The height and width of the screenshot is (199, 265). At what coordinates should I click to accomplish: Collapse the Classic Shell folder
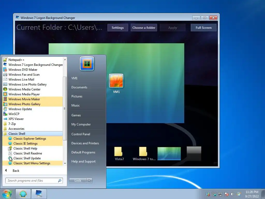[33, 133]
